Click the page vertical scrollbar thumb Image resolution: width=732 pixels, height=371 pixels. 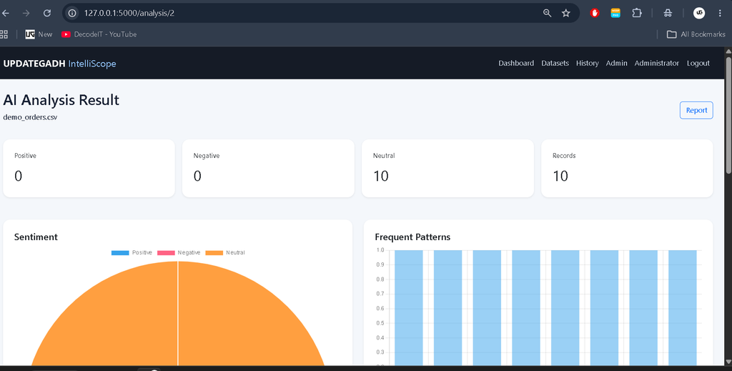pyautogui.click(x=728, y=114)
